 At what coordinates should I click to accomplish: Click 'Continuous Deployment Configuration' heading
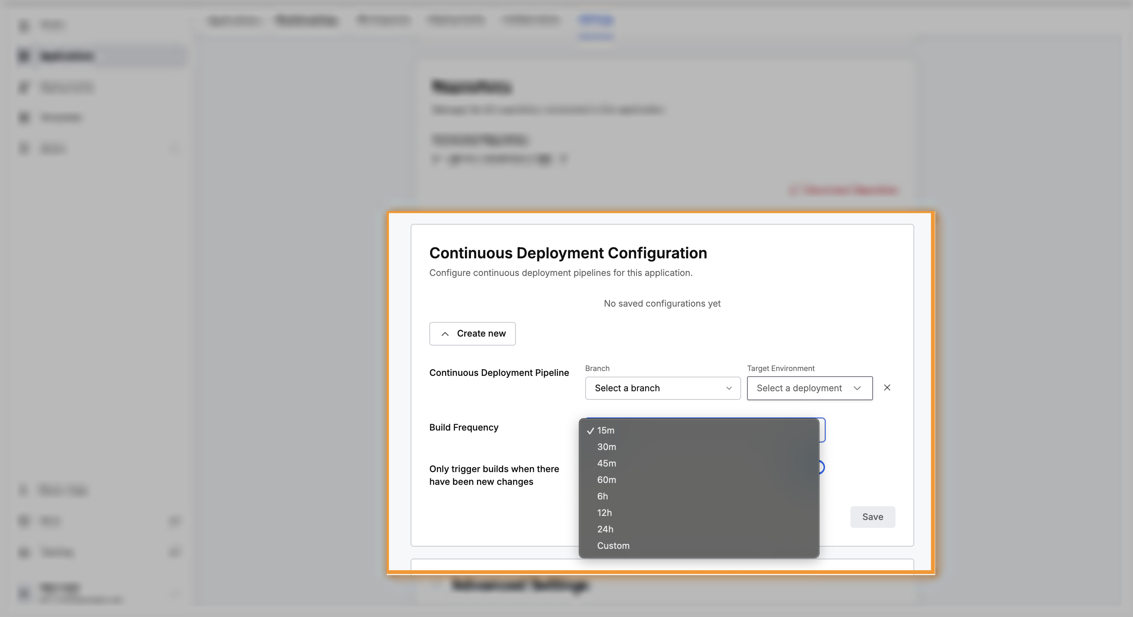point(568,253)
